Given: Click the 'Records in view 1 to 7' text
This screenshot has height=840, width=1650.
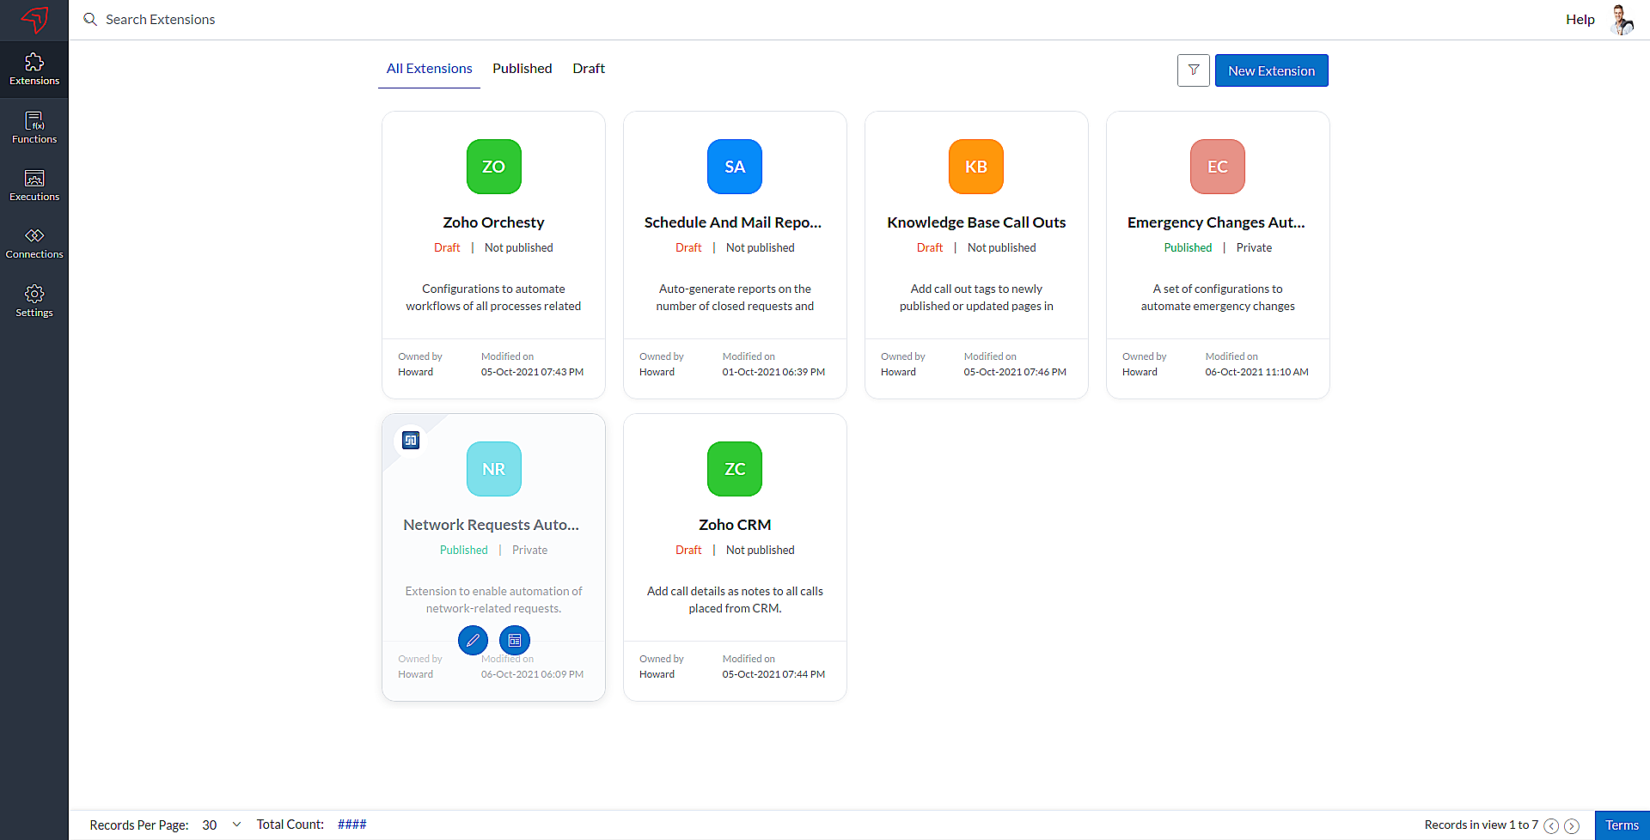Looking at the screenshot, I should [x=1482, y=825].
